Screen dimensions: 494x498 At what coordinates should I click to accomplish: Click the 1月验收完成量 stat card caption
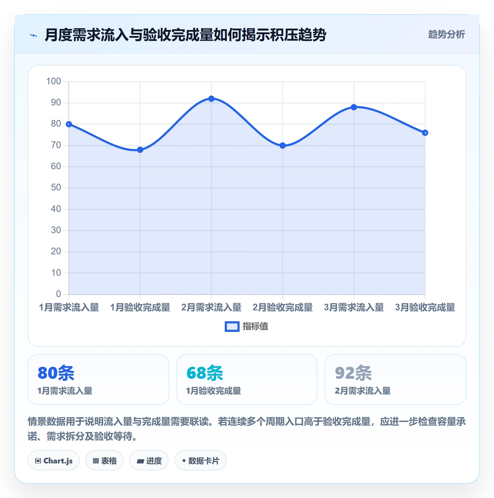click(x=214, y=391)
